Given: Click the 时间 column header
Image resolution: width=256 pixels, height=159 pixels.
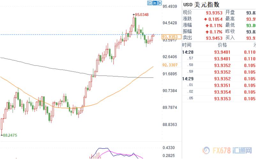Looking at the screenshot, I should coord(187,45).
